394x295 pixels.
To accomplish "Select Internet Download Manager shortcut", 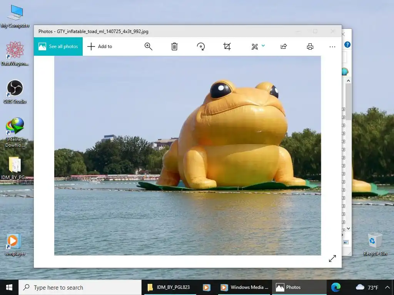I will (x=15, y=132).
